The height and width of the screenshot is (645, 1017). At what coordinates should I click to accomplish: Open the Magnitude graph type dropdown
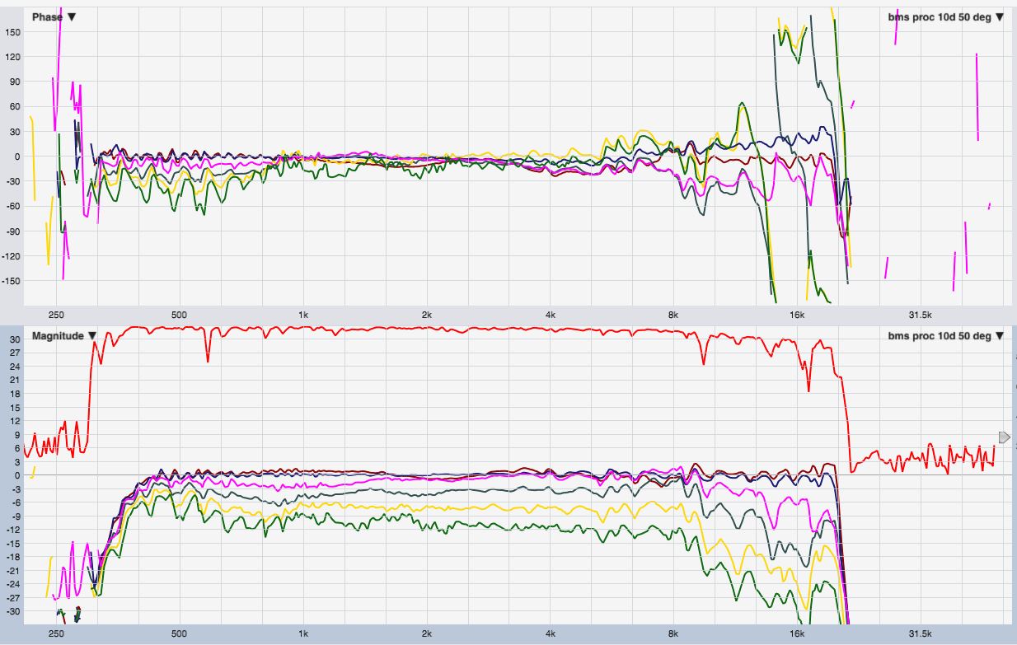point(65,335)
